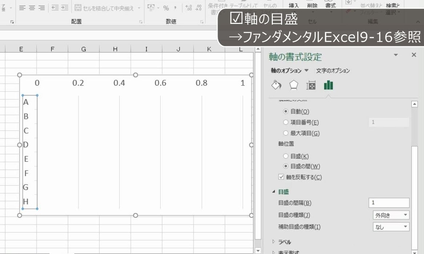Click the worksheet vertical scrollbar down arrow
Viewport: 424px width, 254px height.
(258, 251)
